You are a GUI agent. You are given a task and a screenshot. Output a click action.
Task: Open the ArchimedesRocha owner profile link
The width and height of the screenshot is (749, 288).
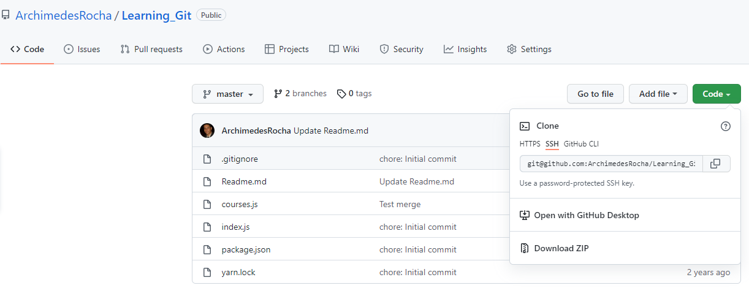(x=63, y=15)
